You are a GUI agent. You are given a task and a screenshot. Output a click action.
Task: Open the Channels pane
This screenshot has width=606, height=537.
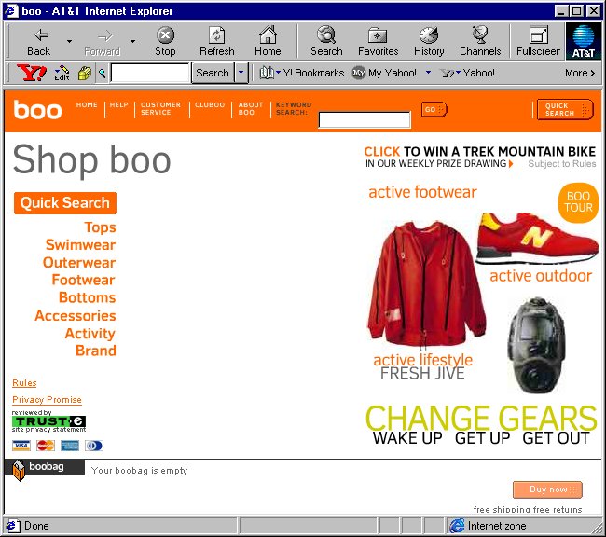[480, 41]
